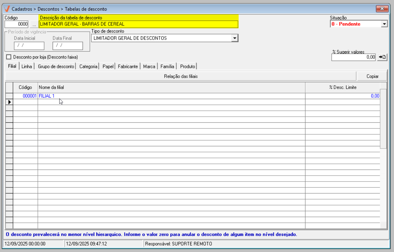Screen dimensions: 394x252
Task: Click the Relação das filiais header button
Action: click(181, 76)
